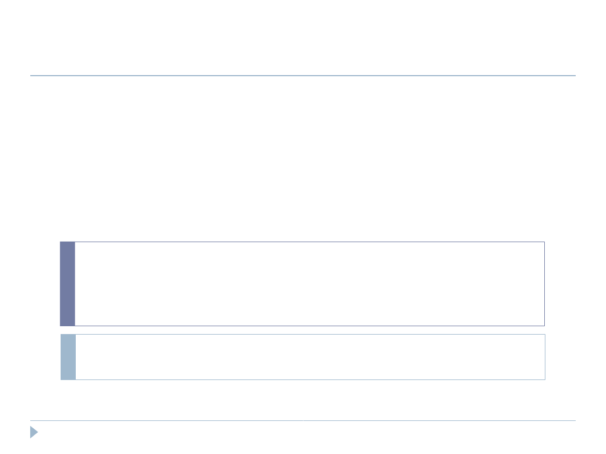Pick the right border of the upper box
This screenshot has width=606, height=454.
coord(544,284)
